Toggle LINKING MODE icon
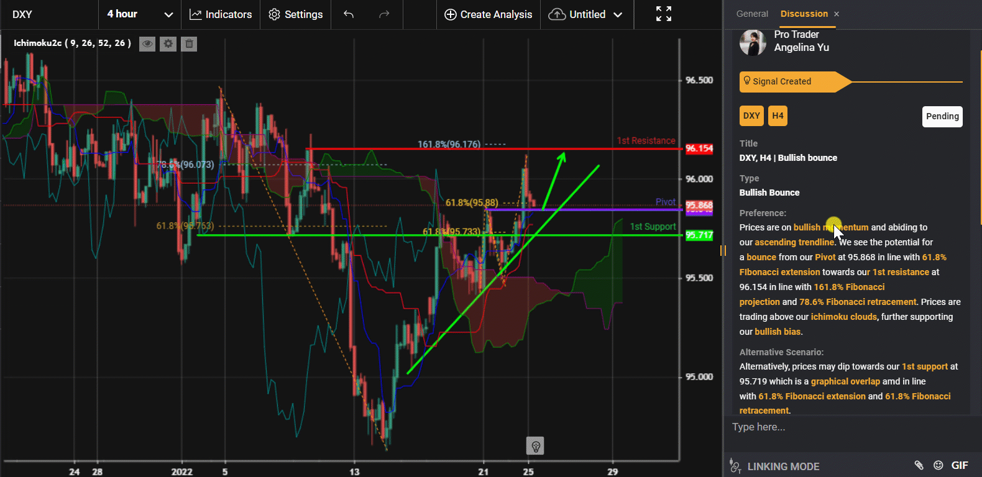The width and height of the screenshot is (982, 477). tap(735, 466)
